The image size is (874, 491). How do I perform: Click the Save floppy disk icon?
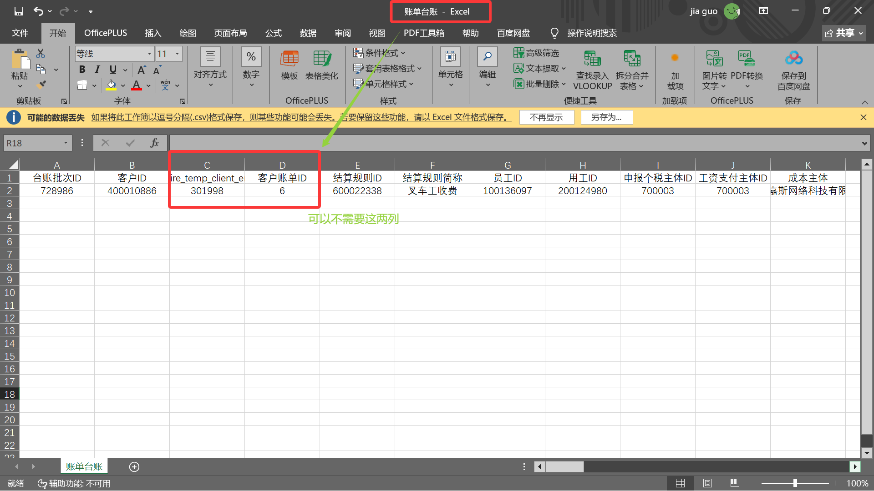(19, 11)
